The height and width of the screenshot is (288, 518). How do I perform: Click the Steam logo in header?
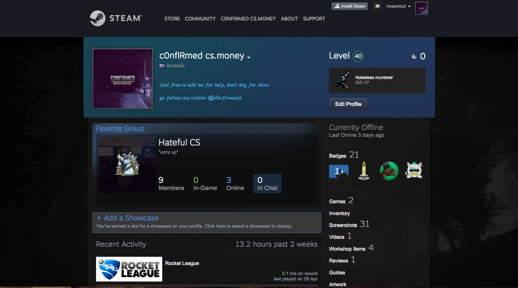coord(116,18)
